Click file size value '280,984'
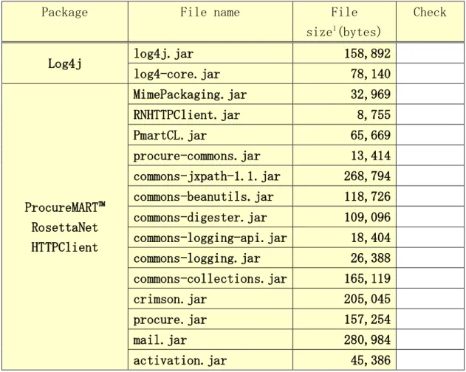 pyautogui.click(x=367, y=340)
